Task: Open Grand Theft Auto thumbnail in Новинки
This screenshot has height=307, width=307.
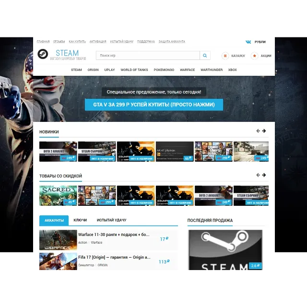Action: coord(213,152)
